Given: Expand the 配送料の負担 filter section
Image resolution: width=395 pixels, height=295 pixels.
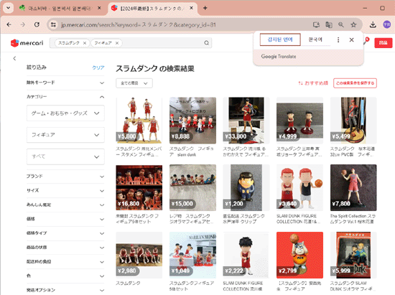Looking at the screenshot, I should [x=65, y=261].
